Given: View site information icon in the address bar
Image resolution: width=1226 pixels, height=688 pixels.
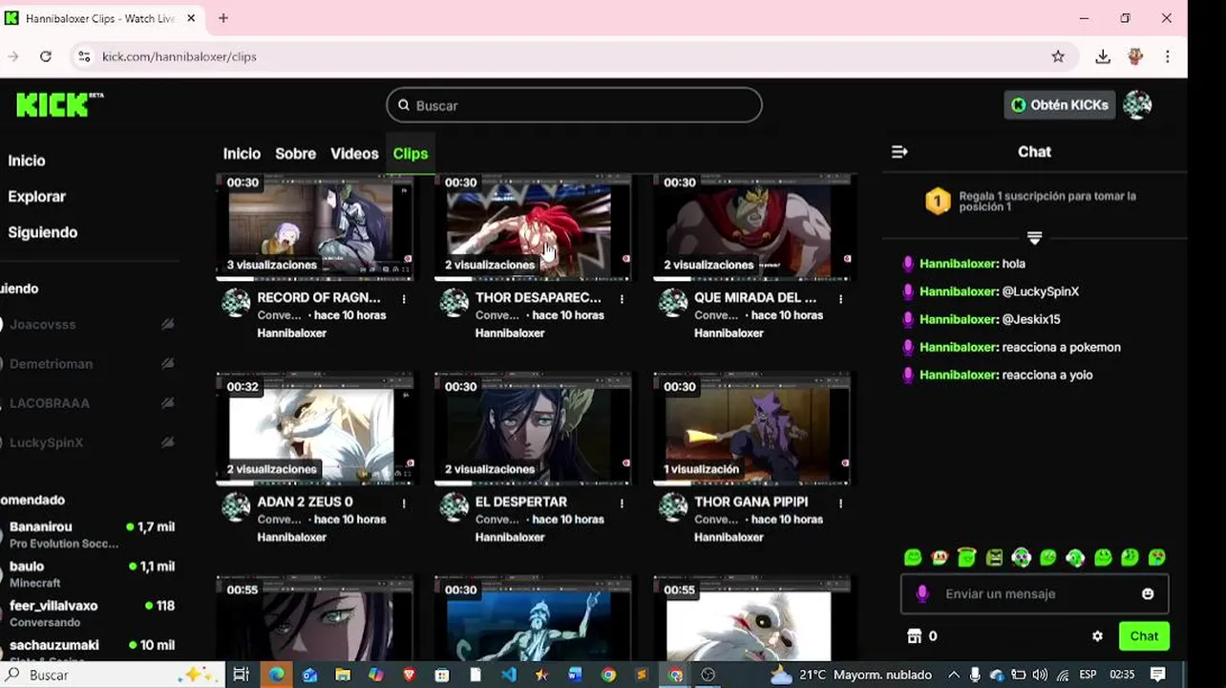Looking at the screenshot, I should coord(84,56).
